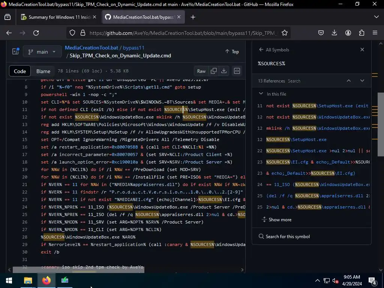Focus the references Search field

coord(294,81)
